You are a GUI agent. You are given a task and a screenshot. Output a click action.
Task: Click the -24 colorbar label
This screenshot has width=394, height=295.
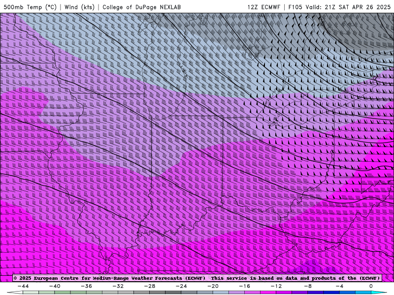tap(181, 286)
